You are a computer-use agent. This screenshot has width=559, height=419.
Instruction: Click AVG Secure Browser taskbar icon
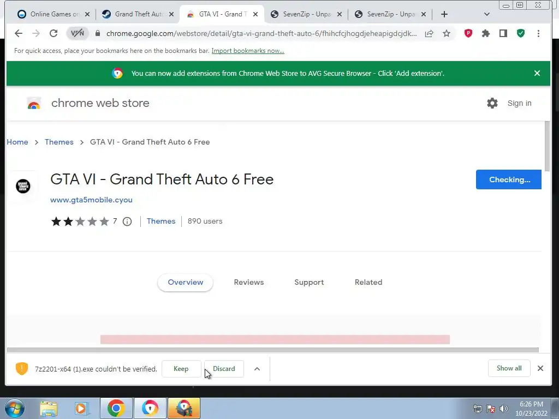click(150, 408)
